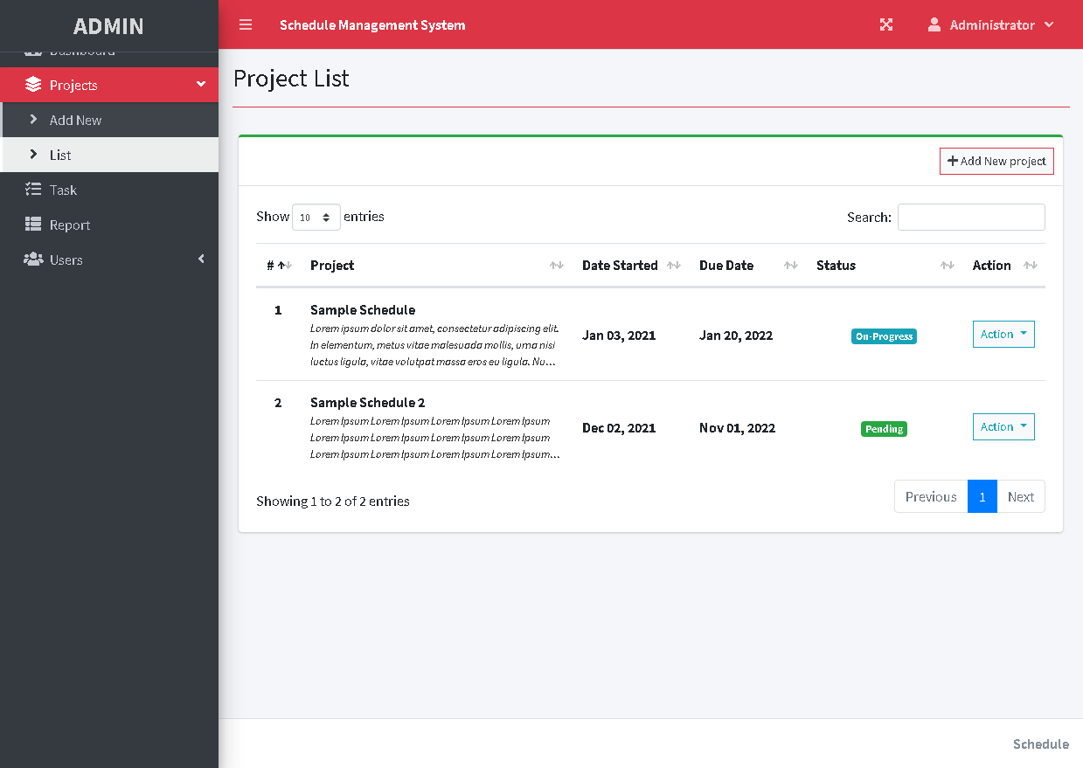Open the Projects sidebar menu

109,85
